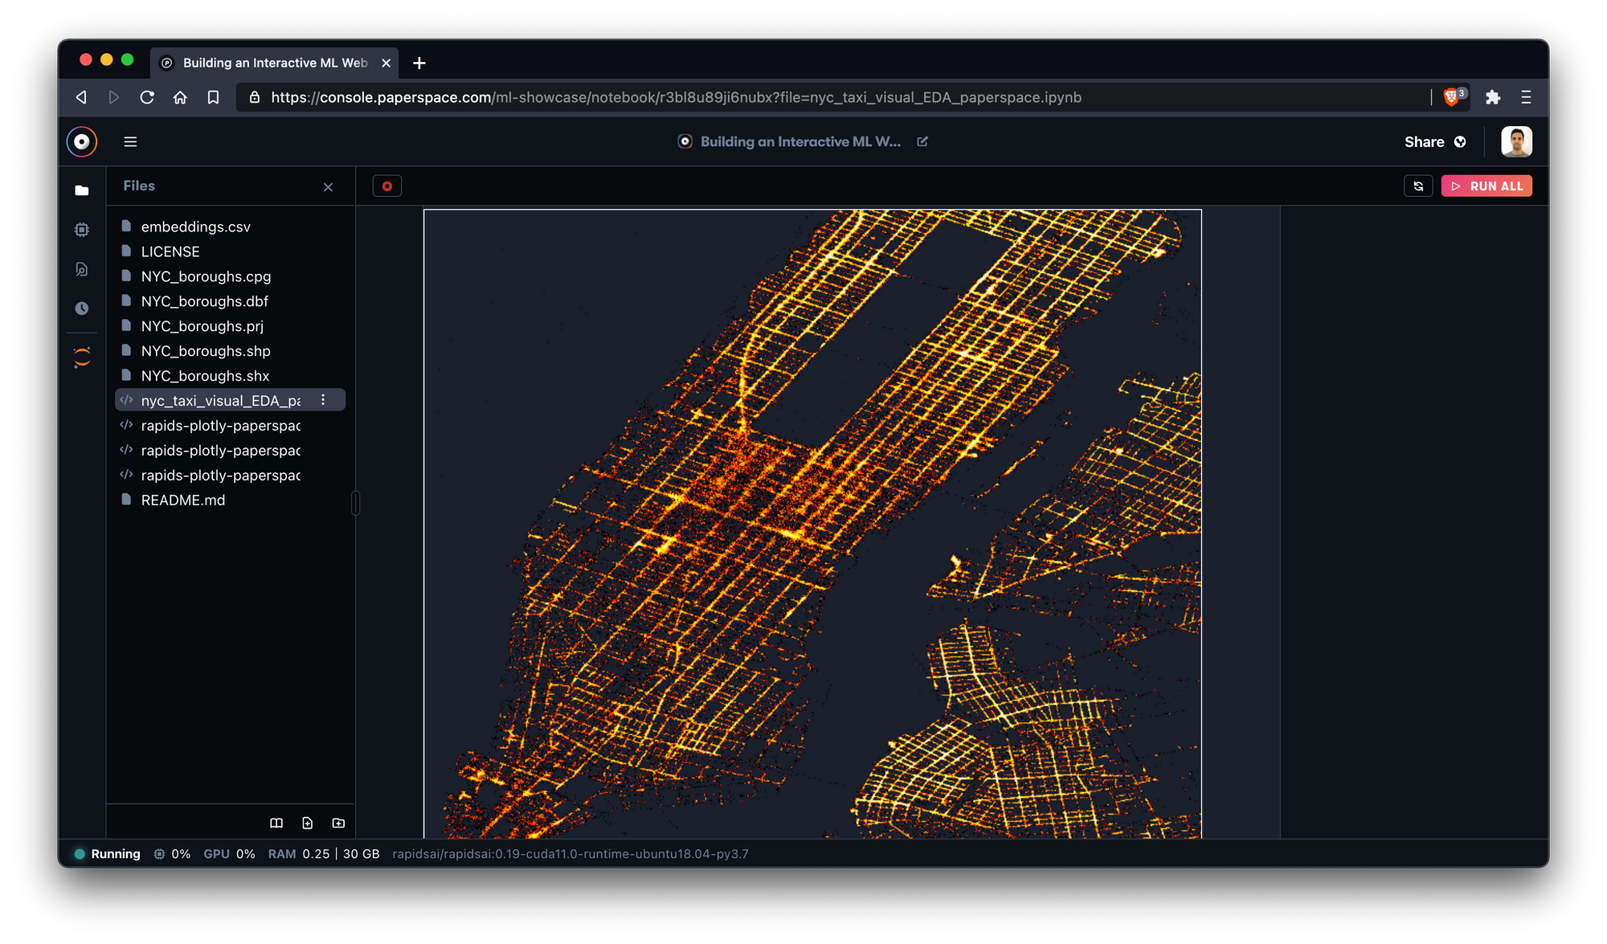Open embeddings.csv in the file list

point(195,227)
